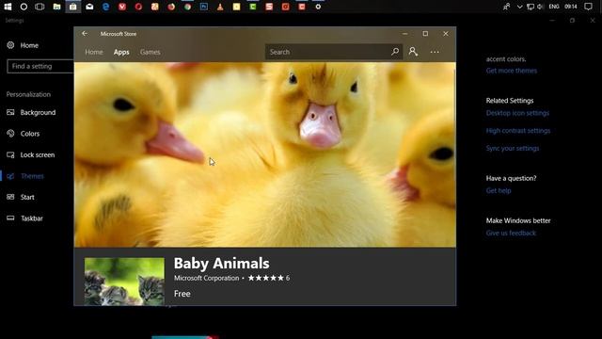Viewport: 602px width, 339px height.
Task: Click Microsoft Corporation publisher name
Action: (x=206, y=278)
